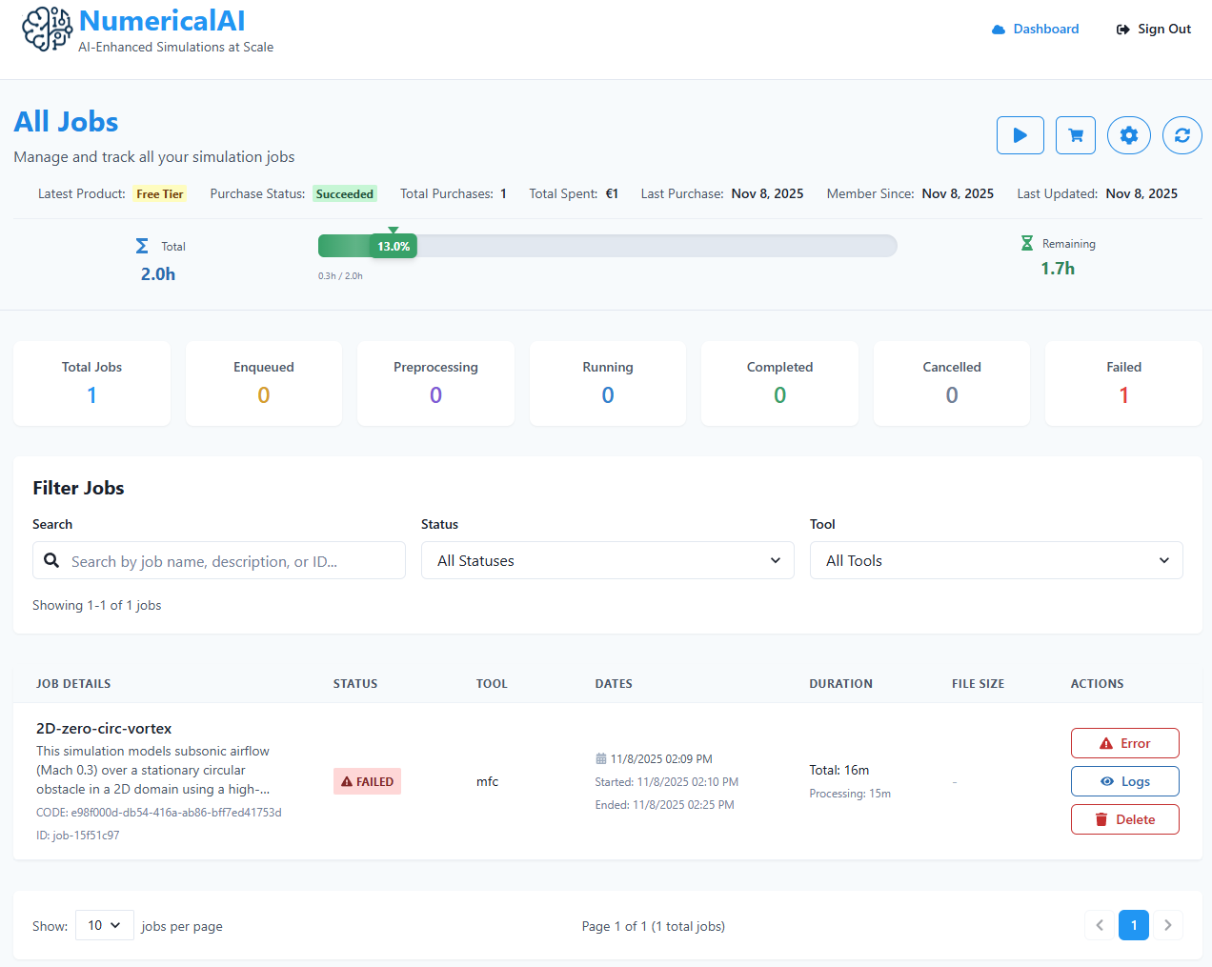This screenshot has width=1212, height=967.
Task: Select the Completed jobs card
Action: tap(779, 383)
